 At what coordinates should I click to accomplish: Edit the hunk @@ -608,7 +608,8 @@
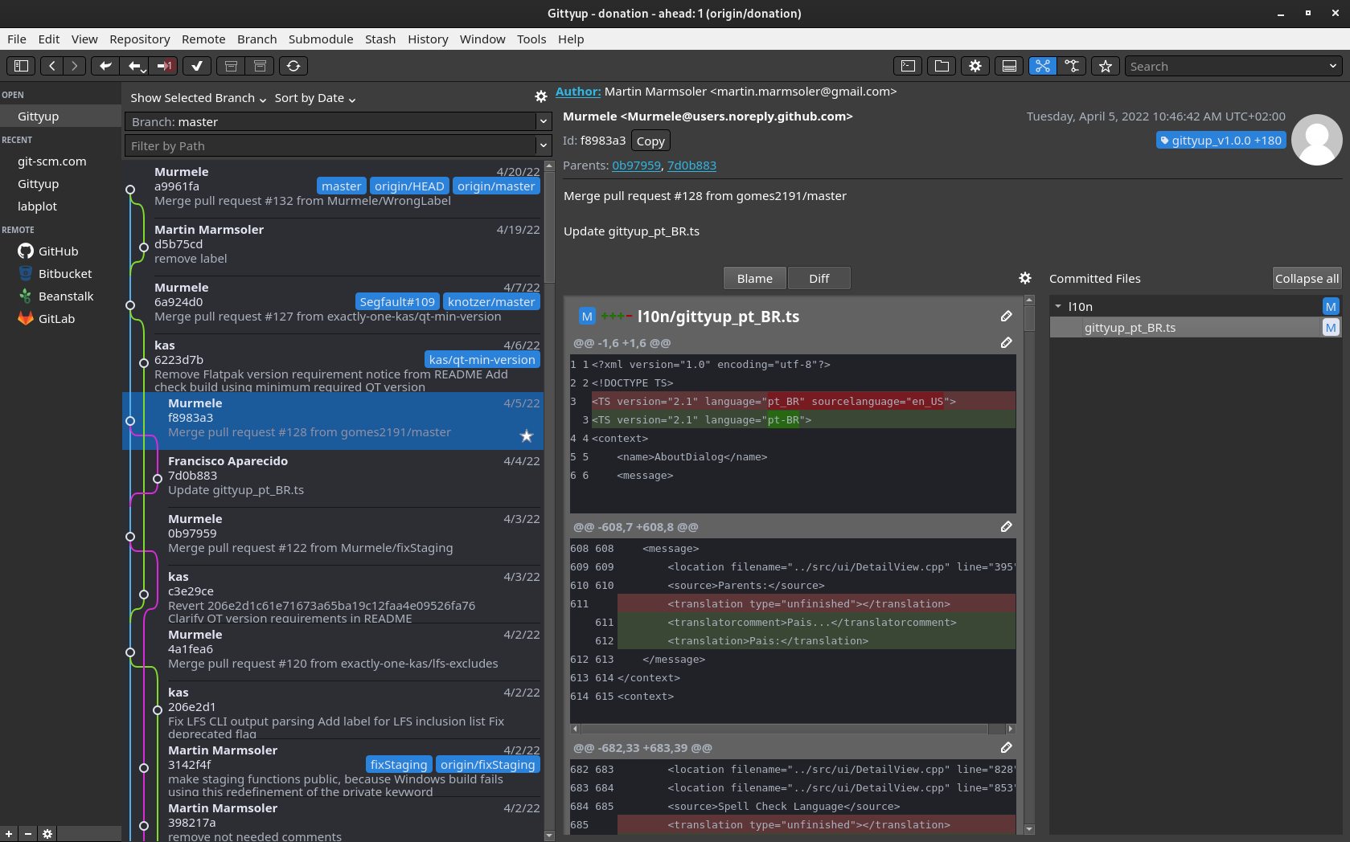tap(1006, 527)
